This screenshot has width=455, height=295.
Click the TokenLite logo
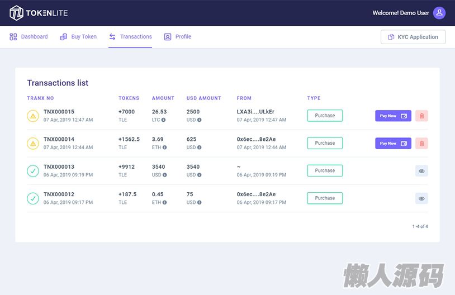pos(38,13)
